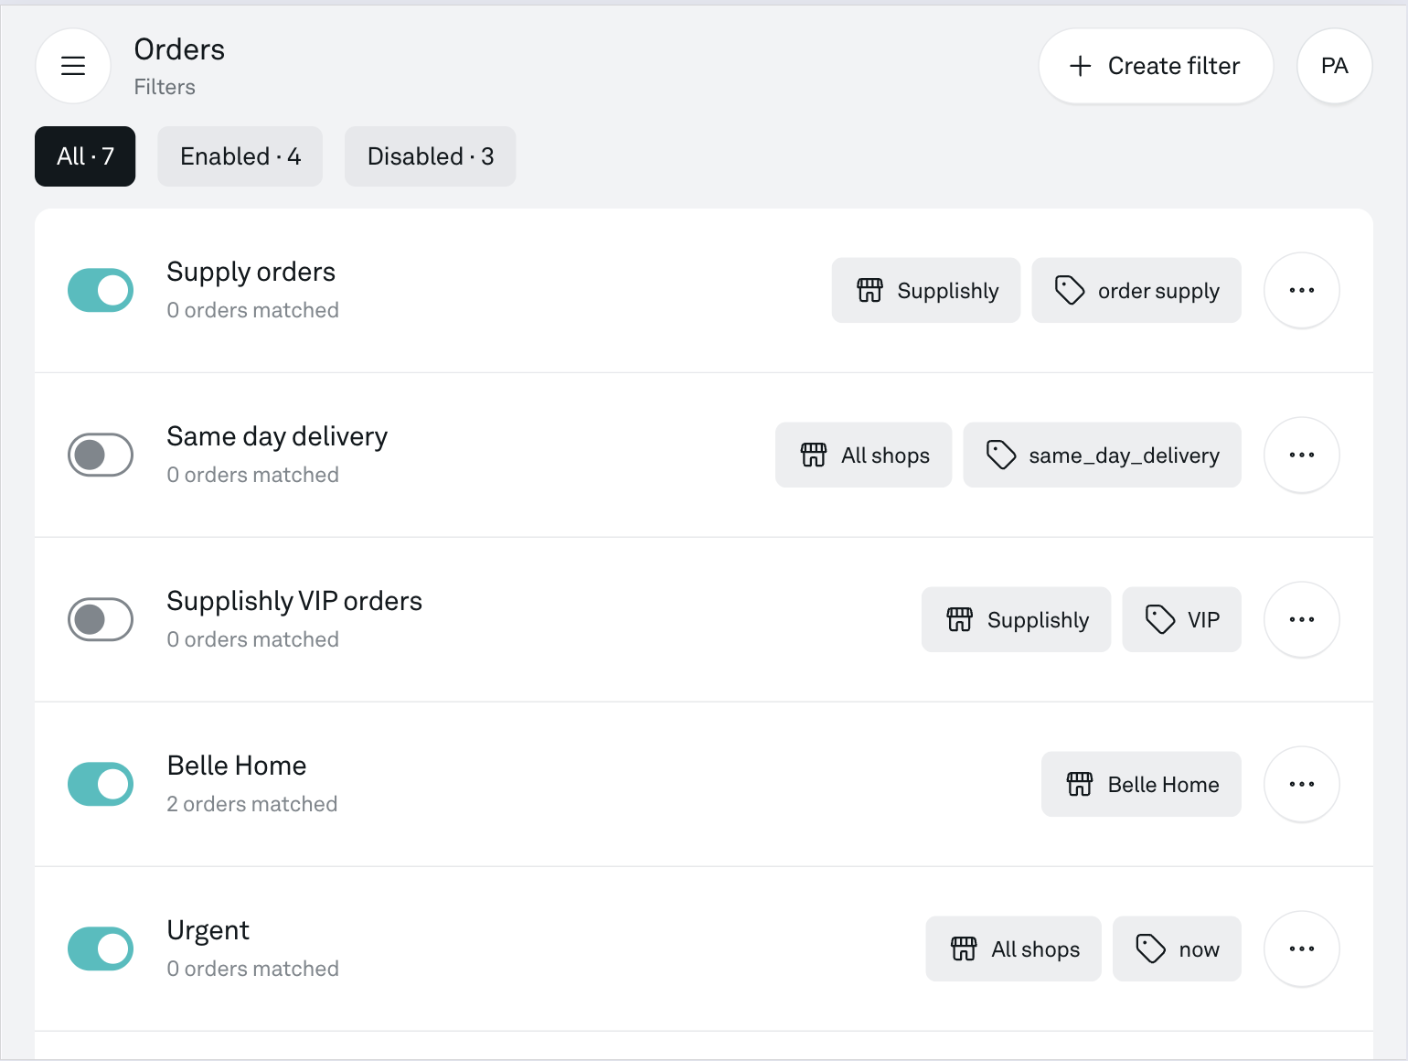
Task: Click the tag icon in the same_day_delivery chip
Action: (1000, 455)
